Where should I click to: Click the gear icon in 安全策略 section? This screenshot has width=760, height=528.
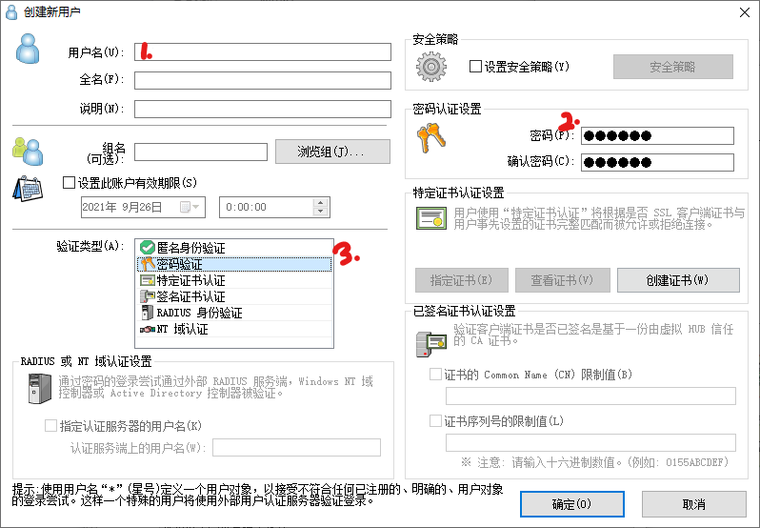click(x=430, y=67)
